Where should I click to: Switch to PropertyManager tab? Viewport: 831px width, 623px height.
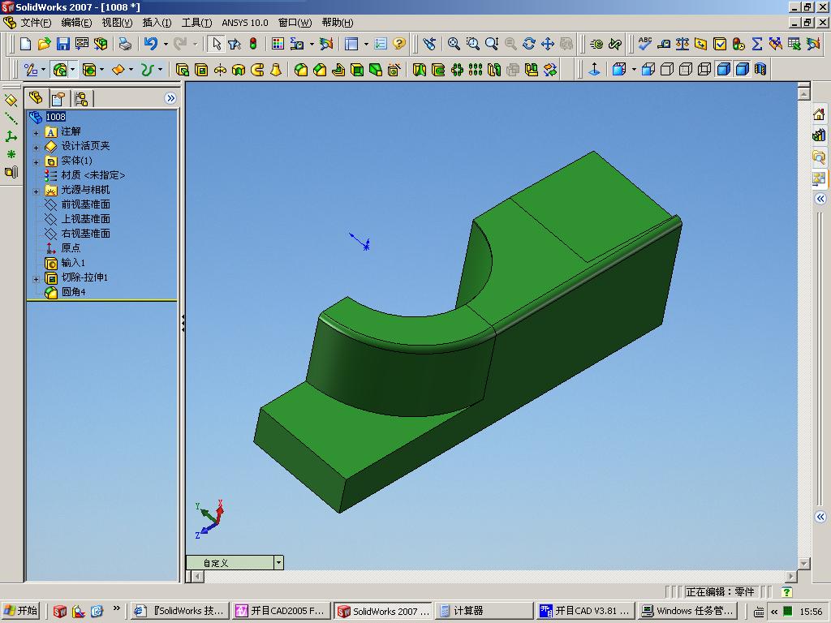pyautogui.click(x=58, y=98)
